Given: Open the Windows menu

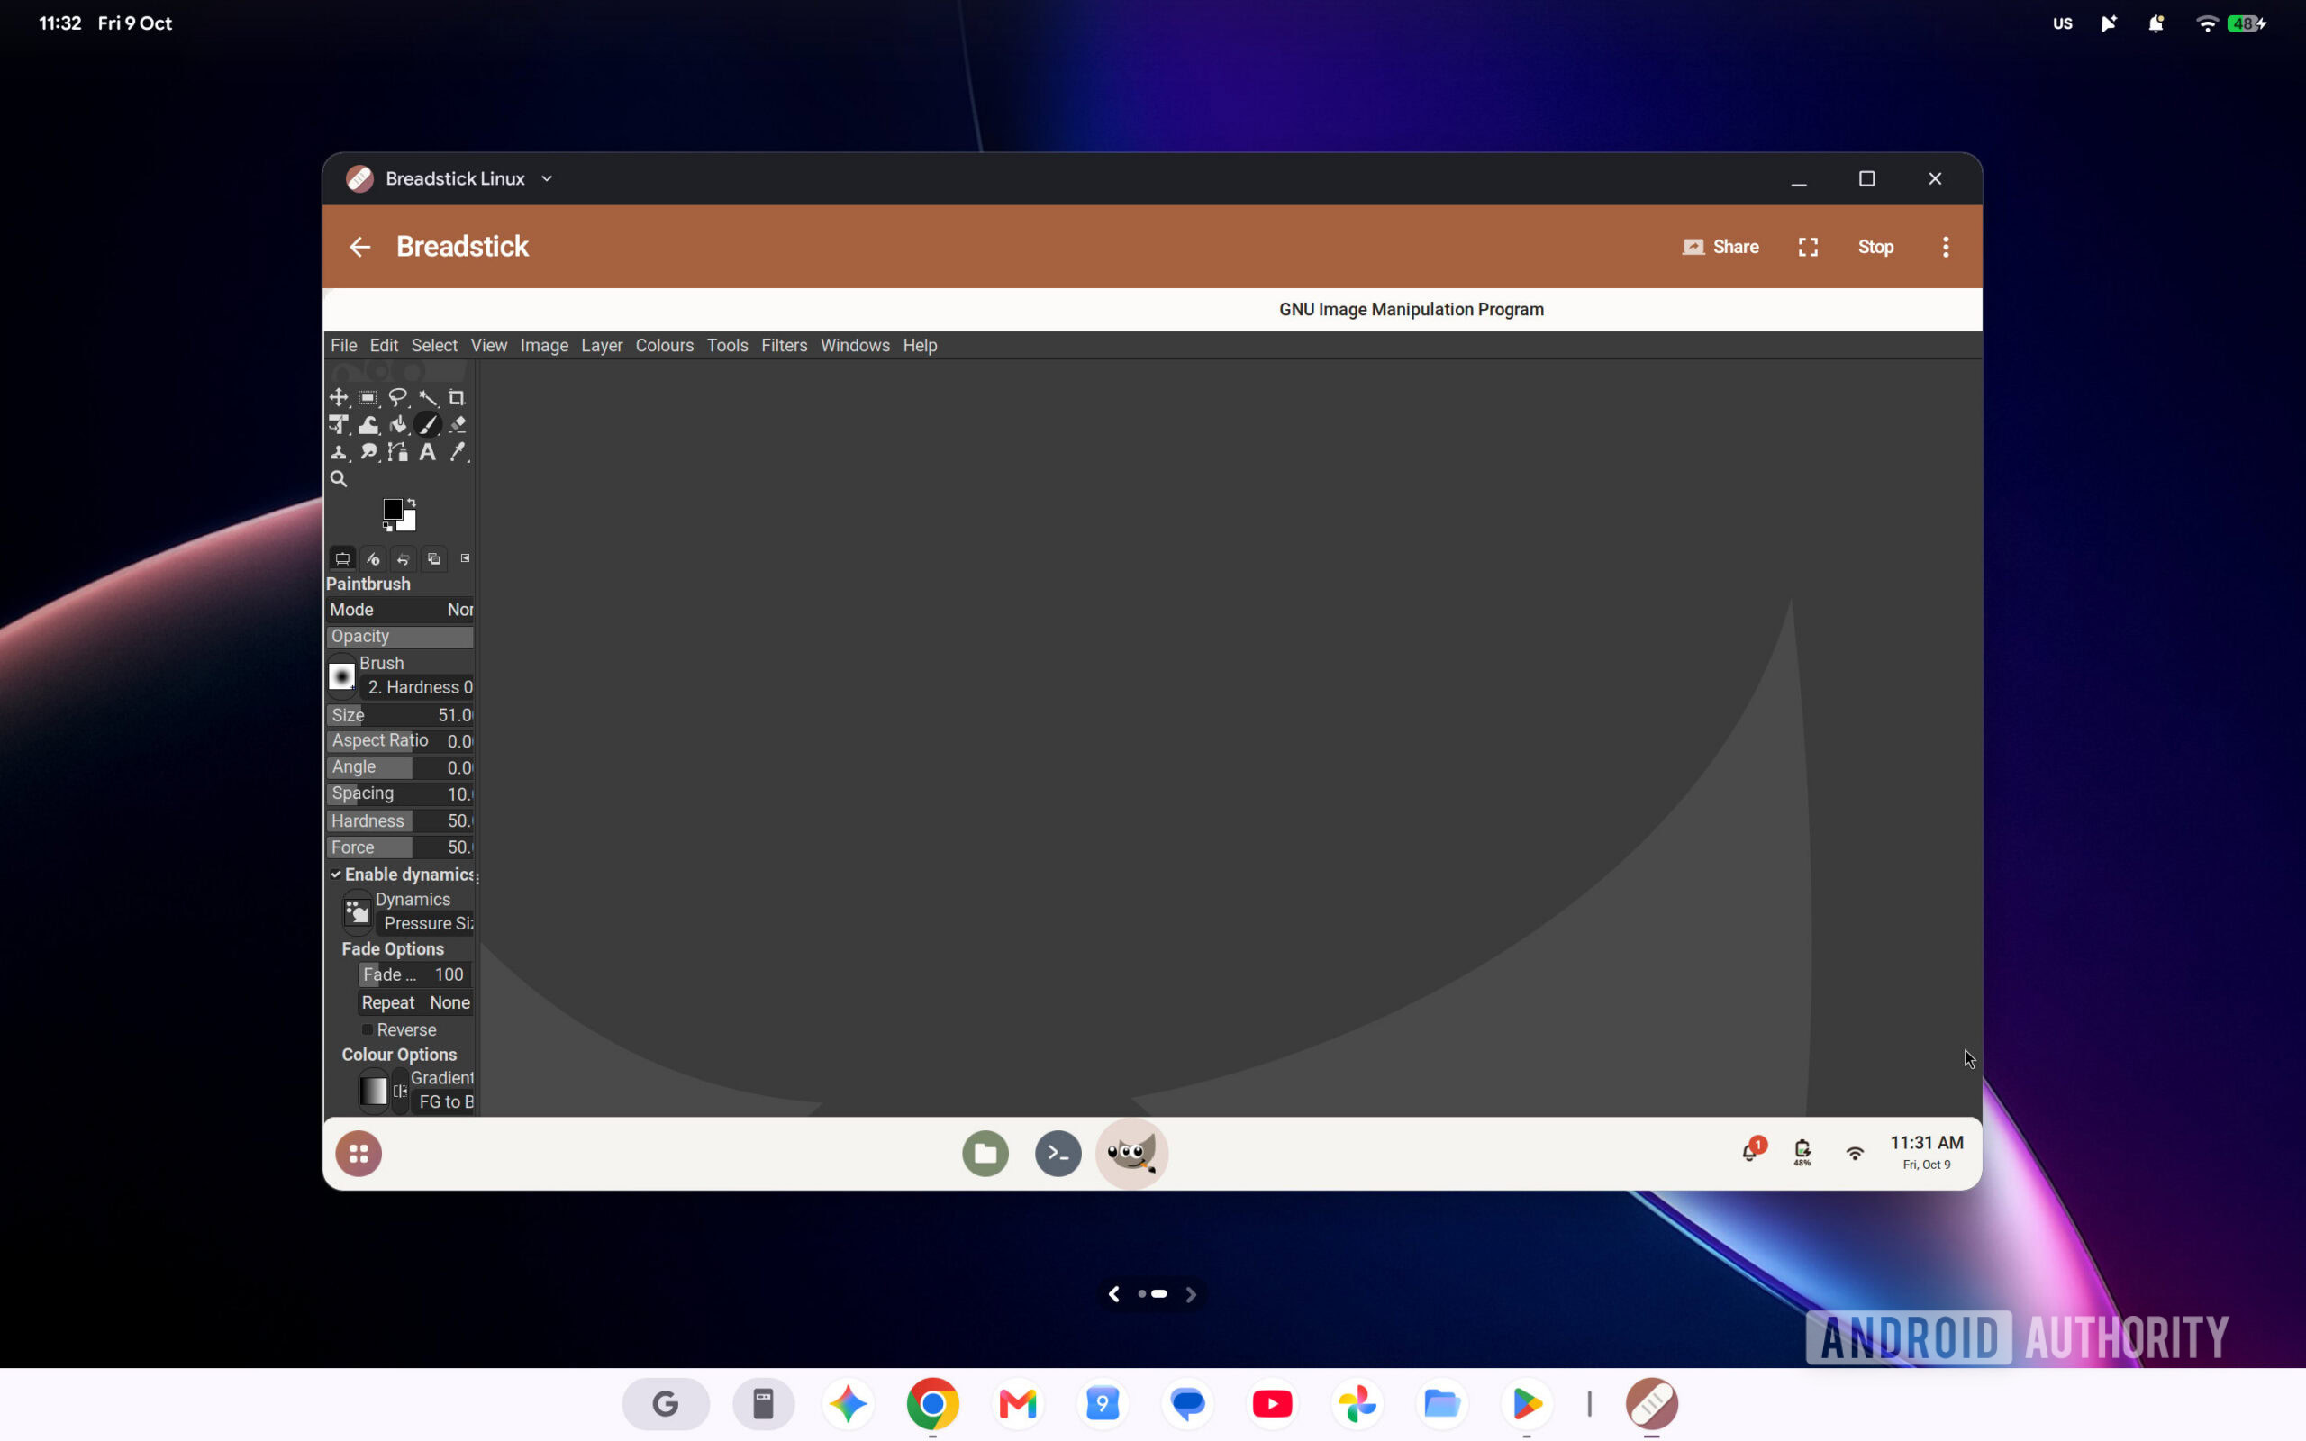Looking at the screenshot, I should (855, 346).
